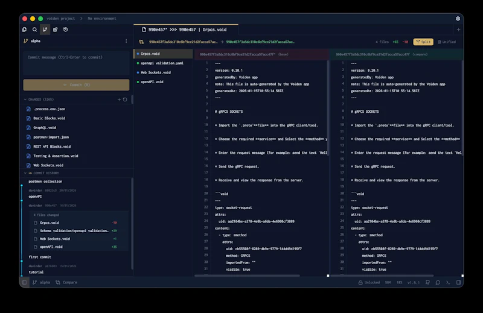Open Schema validation/openapi validation file in commit
Image resolution: width=483 pixels, height=313 pixels.
[x=74, y=231]
